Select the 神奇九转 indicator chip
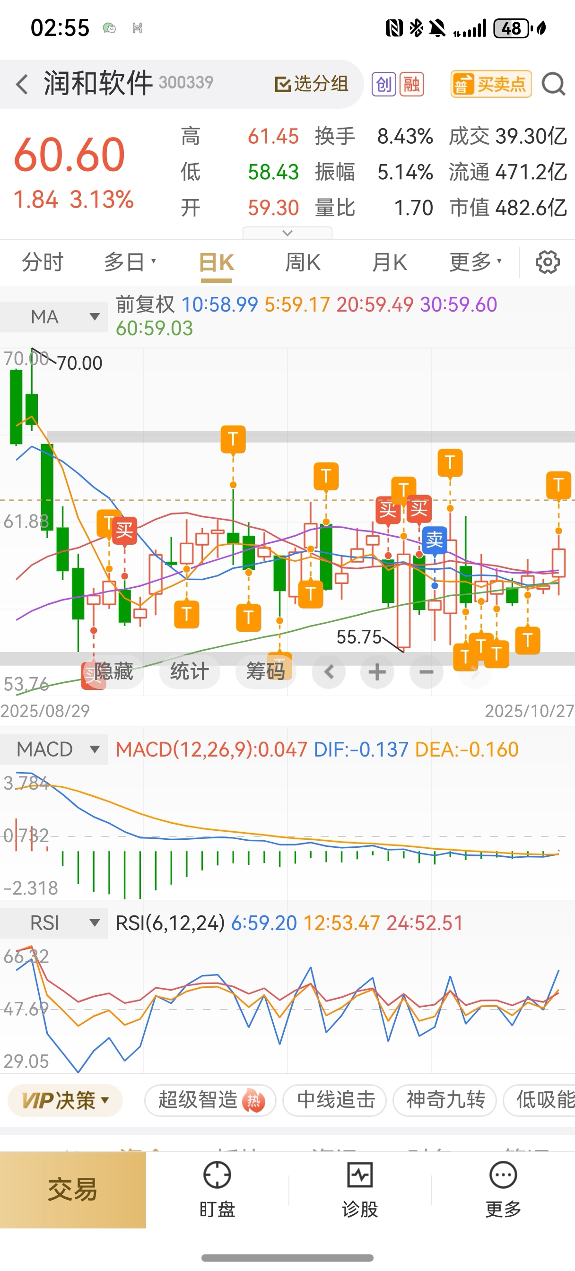The width and height of the screenshot is (575, 1271). (444, 1100)
